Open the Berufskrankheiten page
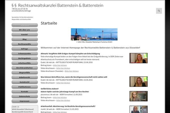 point(25,68)
